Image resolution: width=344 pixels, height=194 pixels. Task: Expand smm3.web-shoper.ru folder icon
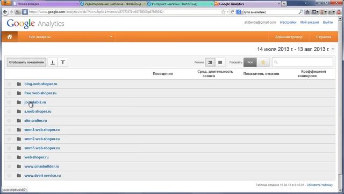coord(19,148)
